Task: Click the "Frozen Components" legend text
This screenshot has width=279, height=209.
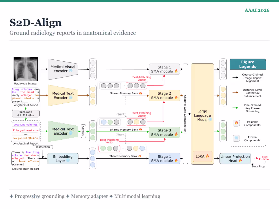Action: click(x=252, y=139)
